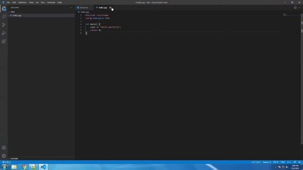Screen dimensions: 303x170
Task: Click the return 0 line
Action: [x=96, y=30]
